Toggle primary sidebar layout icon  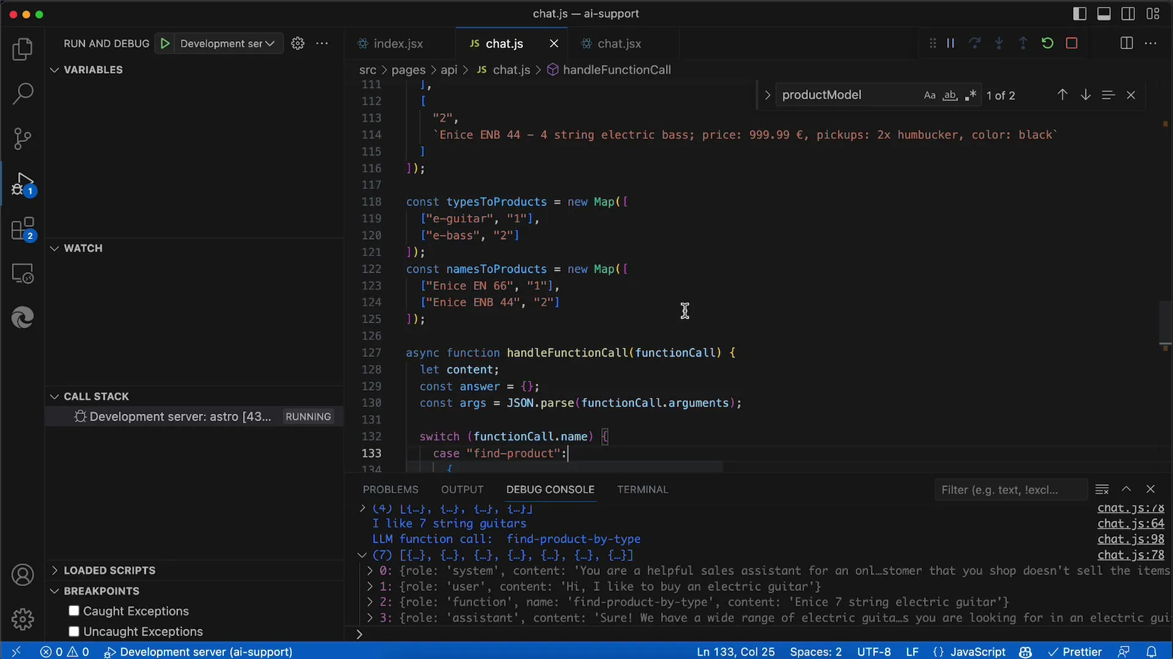coord(1079,14)
